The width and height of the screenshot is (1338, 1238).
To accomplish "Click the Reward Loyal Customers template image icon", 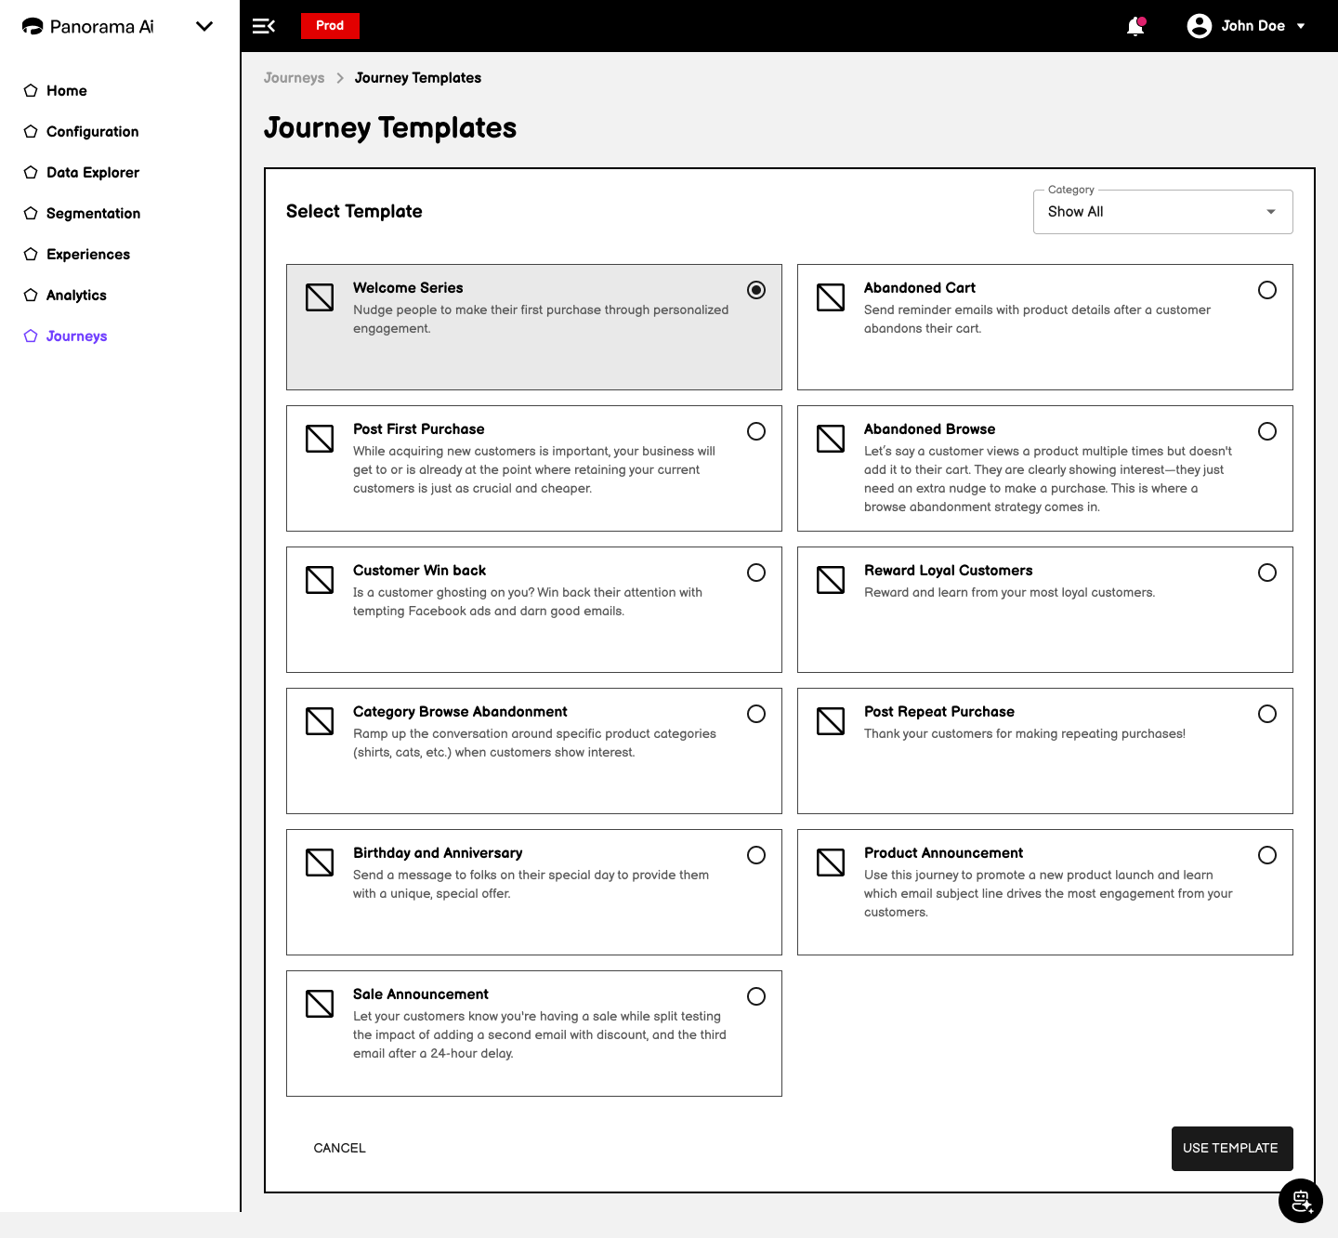I will pos(831,580).
